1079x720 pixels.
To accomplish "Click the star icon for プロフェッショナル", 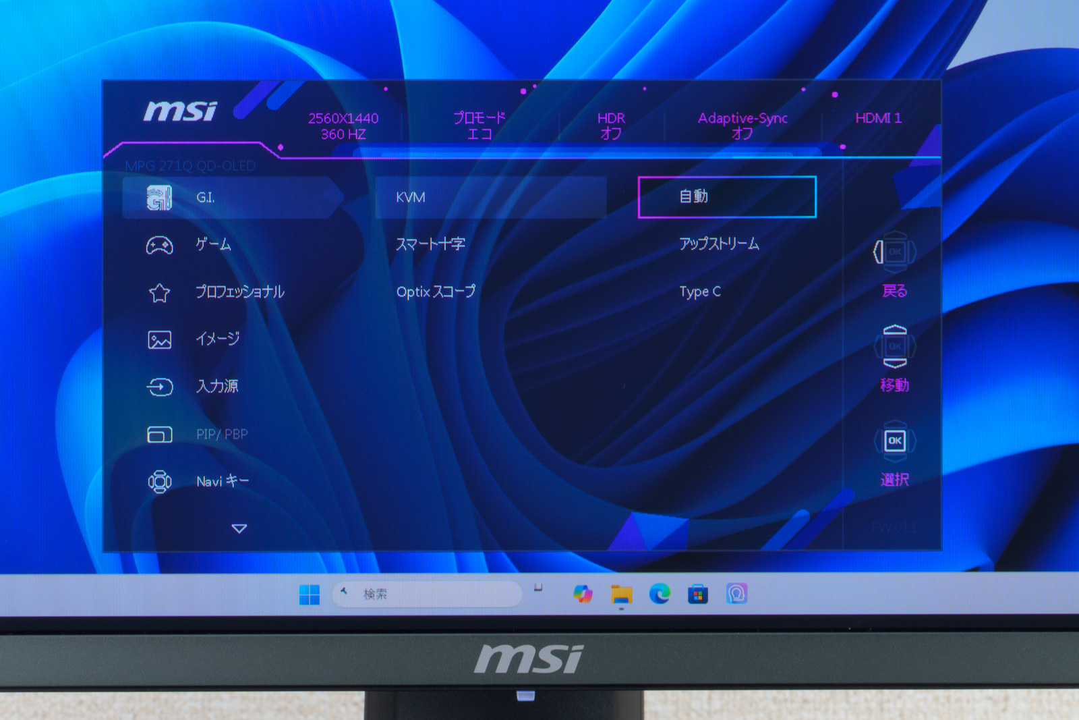I will (x=160, y=293).
